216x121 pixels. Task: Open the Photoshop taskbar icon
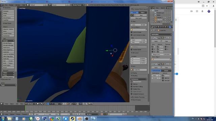pos(45,119)
